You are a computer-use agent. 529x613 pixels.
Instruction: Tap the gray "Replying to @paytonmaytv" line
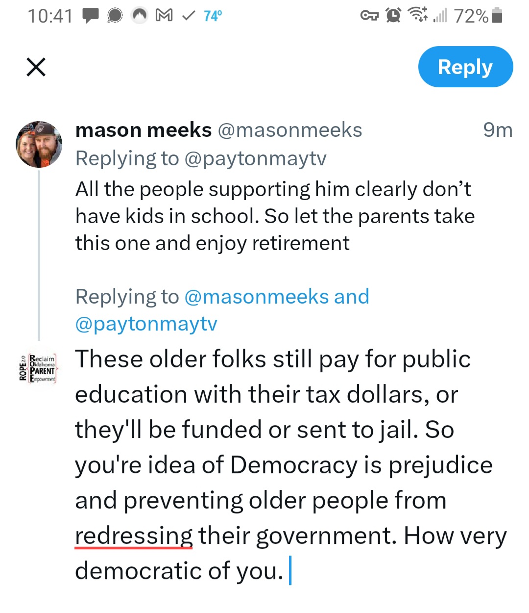coord(201,159)
